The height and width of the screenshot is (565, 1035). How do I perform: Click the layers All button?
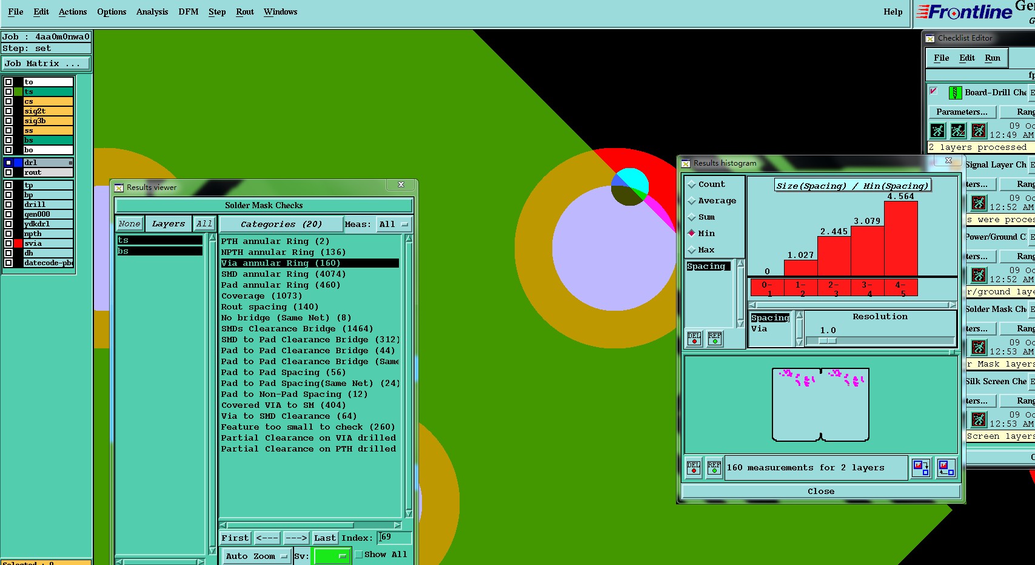(x=204, y=224)
